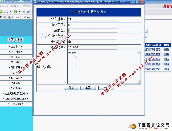This screenshot has height=131, width=172.
Task: Click the third row 删除 link
Action: [167, 59]
